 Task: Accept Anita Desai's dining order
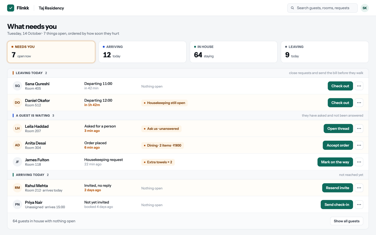click(338, 145)
